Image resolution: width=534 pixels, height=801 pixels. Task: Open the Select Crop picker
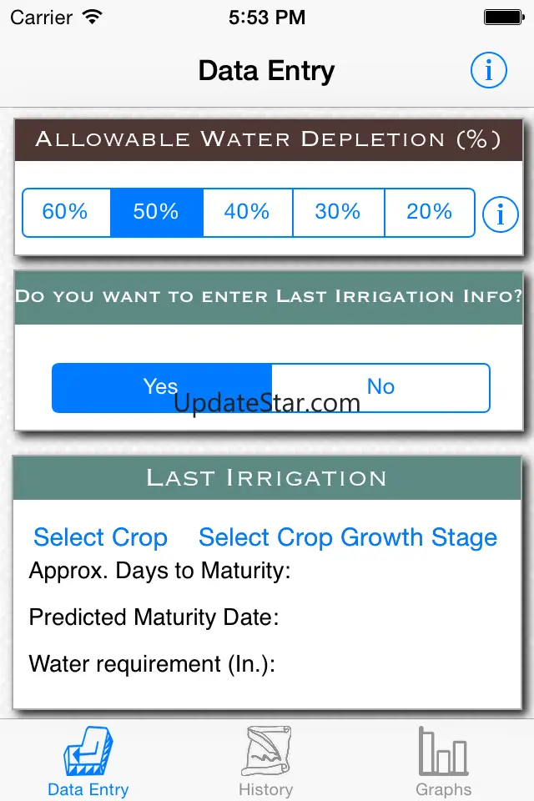(x=100, y=537)
